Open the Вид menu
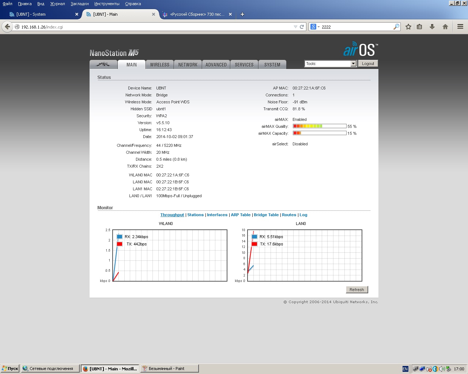The image size is (468, 374). click(x=41, y=4)
